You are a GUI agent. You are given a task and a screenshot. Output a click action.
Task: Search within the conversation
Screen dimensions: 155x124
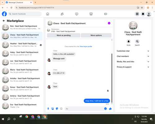(137, 42)
